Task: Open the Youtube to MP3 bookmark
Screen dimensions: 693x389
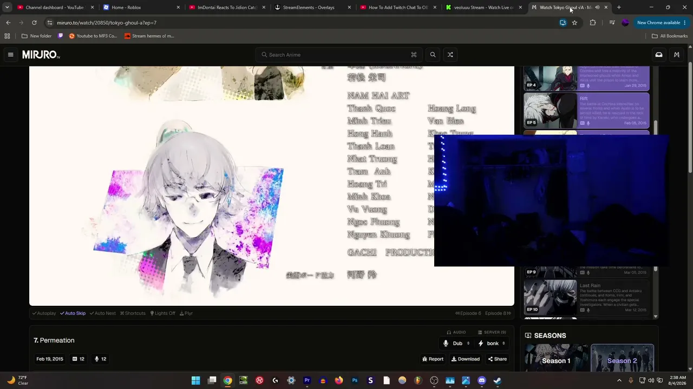Action: [x=93, y=36]
